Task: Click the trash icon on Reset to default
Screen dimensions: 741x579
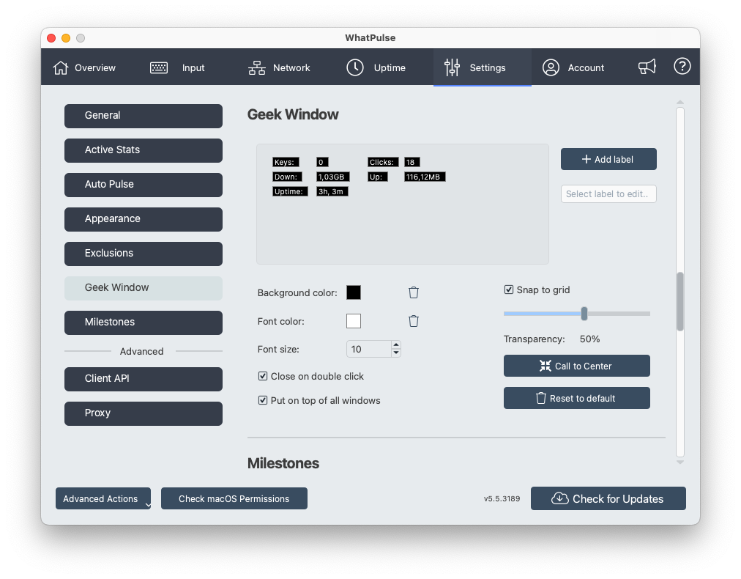Action: pos(540,398)
